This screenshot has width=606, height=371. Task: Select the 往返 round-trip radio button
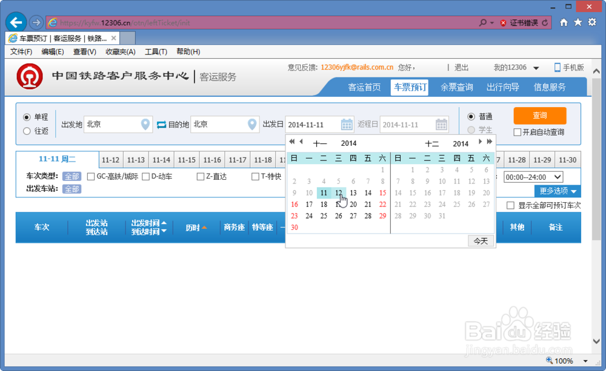(x=27, y=131)
